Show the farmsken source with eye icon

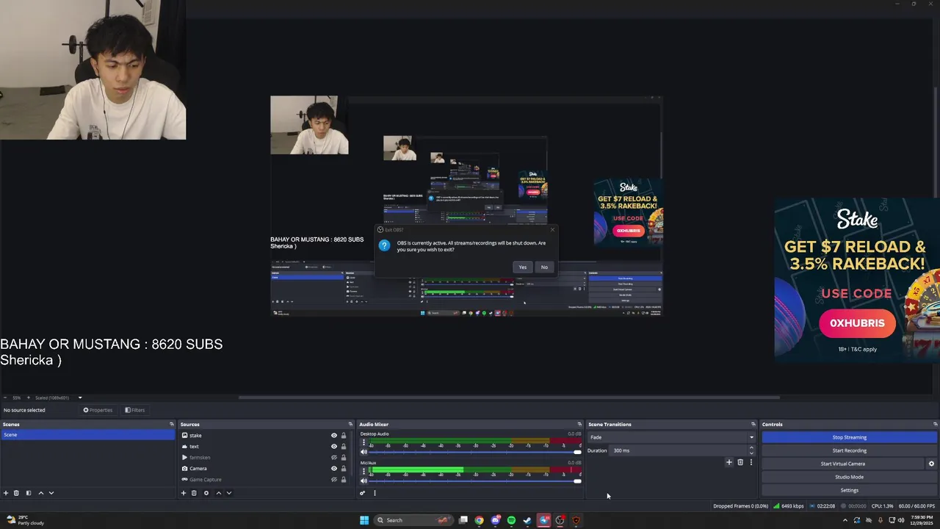[x=334, y=458]
